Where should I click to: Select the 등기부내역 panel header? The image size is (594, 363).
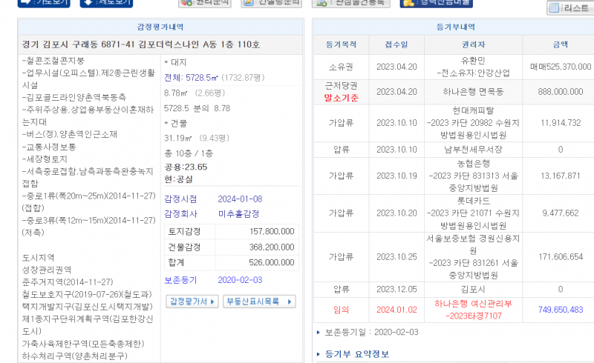453,27
